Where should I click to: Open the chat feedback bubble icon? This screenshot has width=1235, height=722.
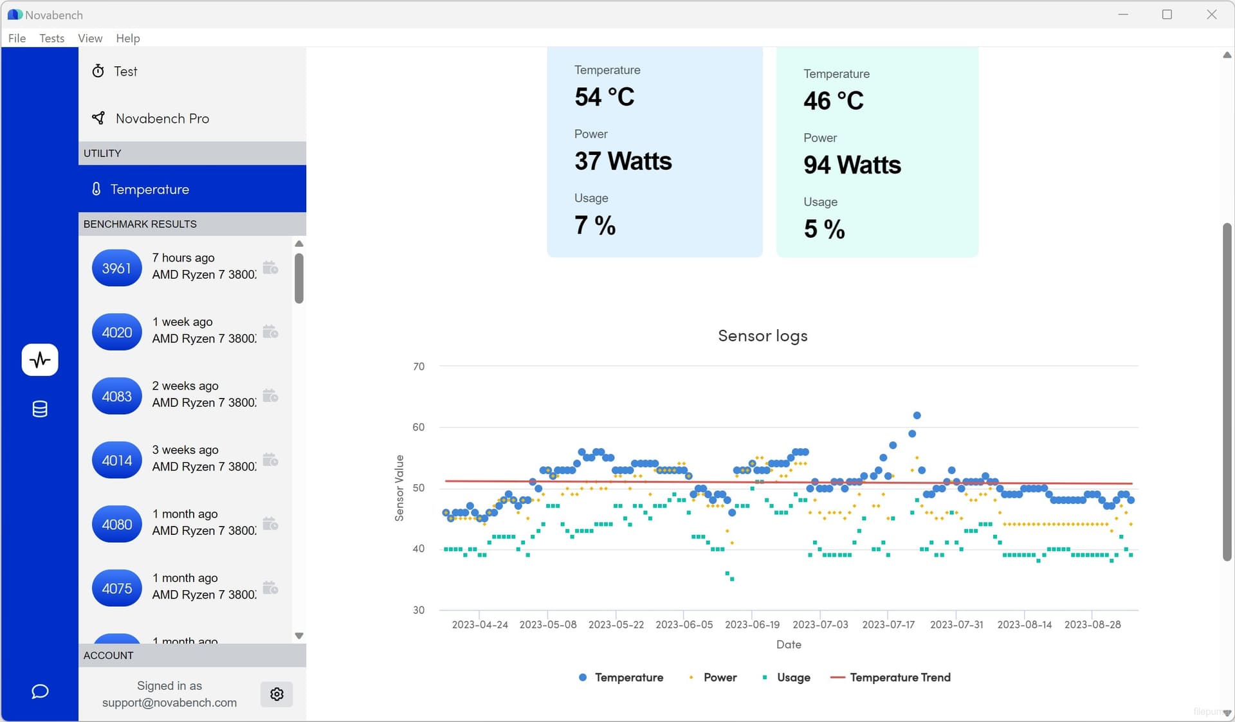click(40, 691)
